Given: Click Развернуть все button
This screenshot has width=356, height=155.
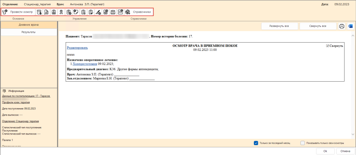Looking at the screenshot, I should 279,26.
